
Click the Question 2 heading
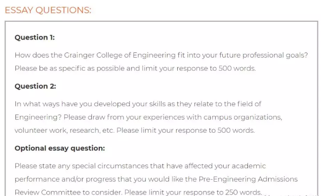(x=35, y=86)
